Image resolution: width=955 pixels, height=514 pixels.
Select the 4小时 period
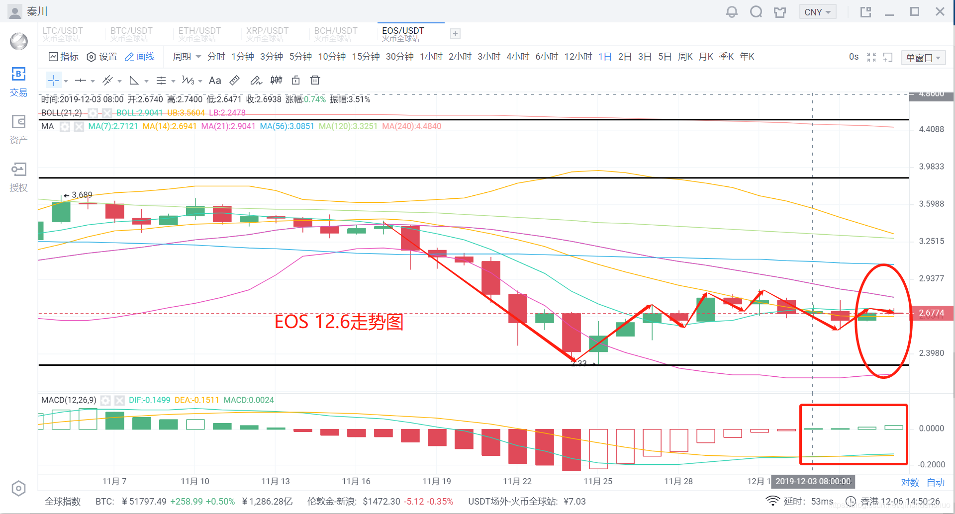click(518, 57)
